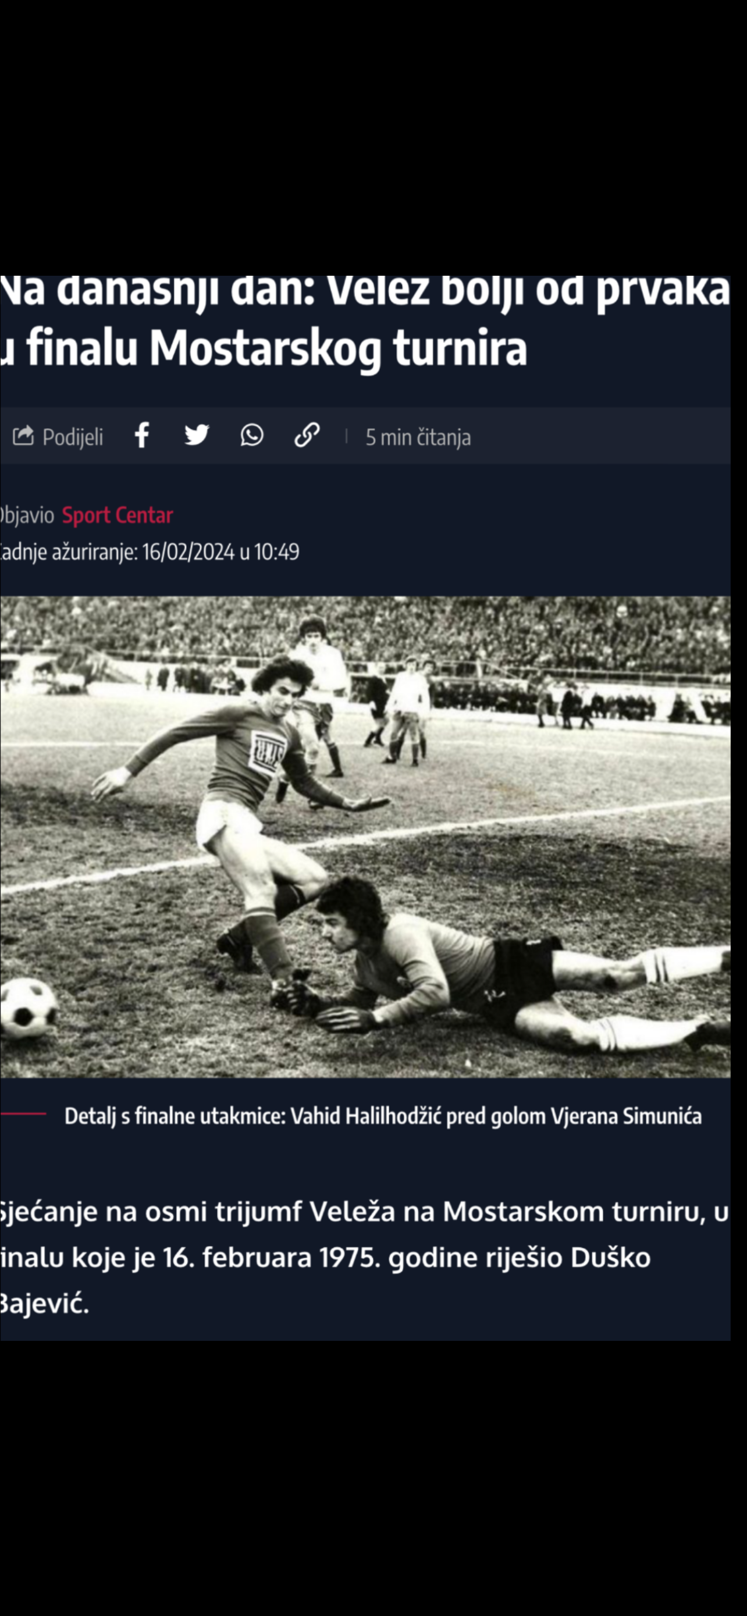
Task: Send the article via WhatsApp icon
Action: (251, 435)
